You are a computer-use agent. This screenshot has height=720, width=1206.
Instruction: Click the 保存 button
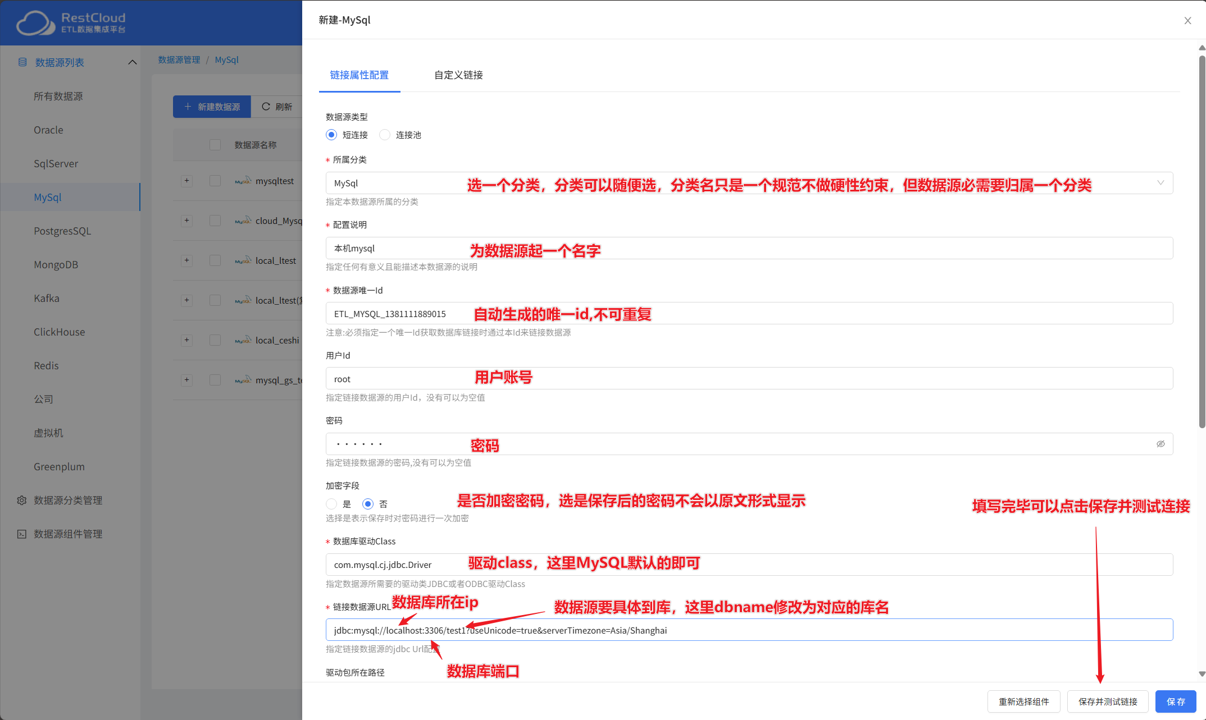tap(1176, 701)
